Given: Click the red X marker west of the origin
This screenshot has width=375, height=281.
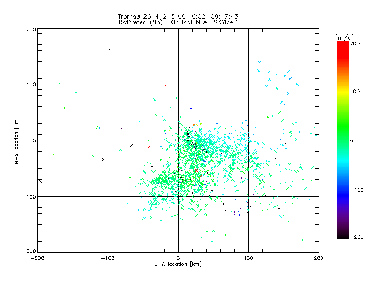Looking at the screenshot, I should tap(149, 147).
